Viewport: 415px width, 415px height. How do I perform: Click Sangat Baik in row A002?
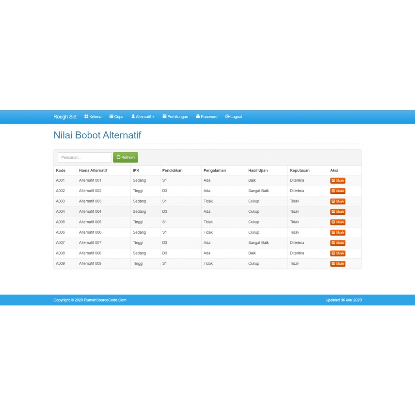point(258,191)
